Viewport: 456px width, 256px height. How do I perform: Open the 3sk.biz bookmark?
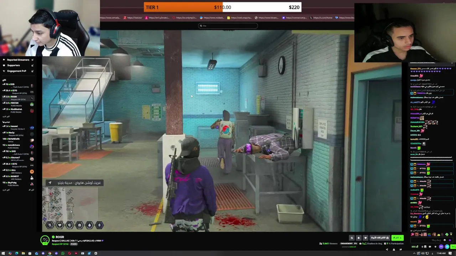[133, 17]
